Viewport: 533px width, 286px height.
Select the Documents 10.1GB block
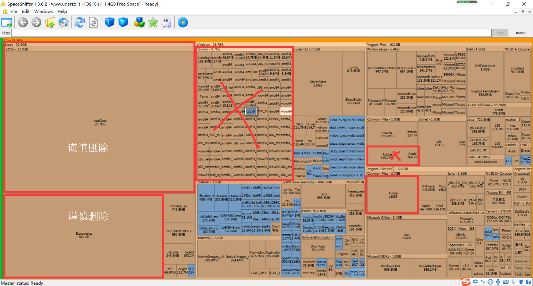(x=84, y=235)
